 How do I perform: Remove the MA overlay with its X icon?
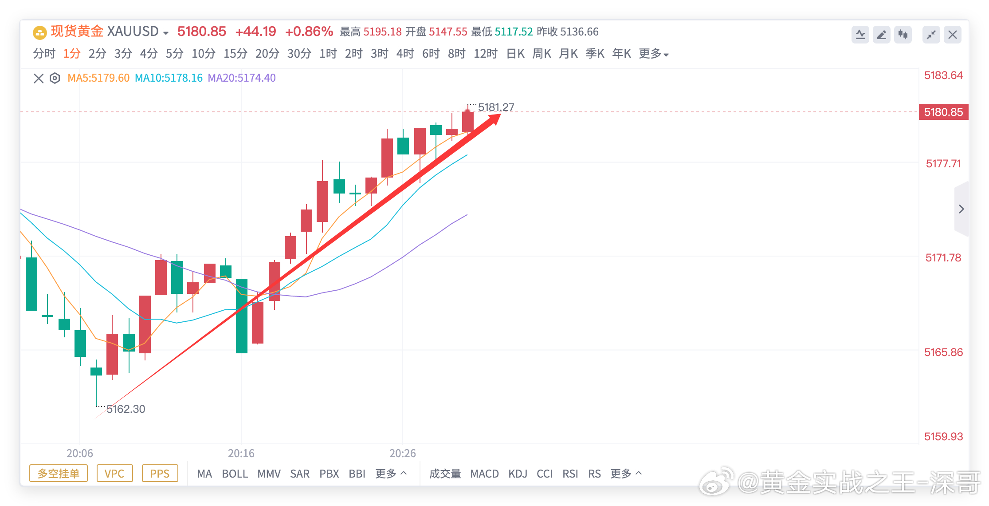(x=38, y=78)
